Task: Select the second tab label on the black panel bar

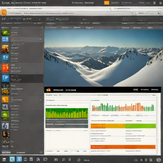Action: click(x=71, y=90)
